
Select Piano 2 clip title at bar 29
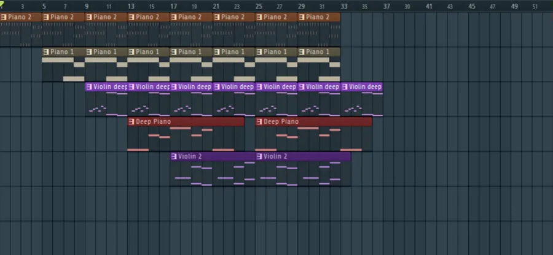318,17
